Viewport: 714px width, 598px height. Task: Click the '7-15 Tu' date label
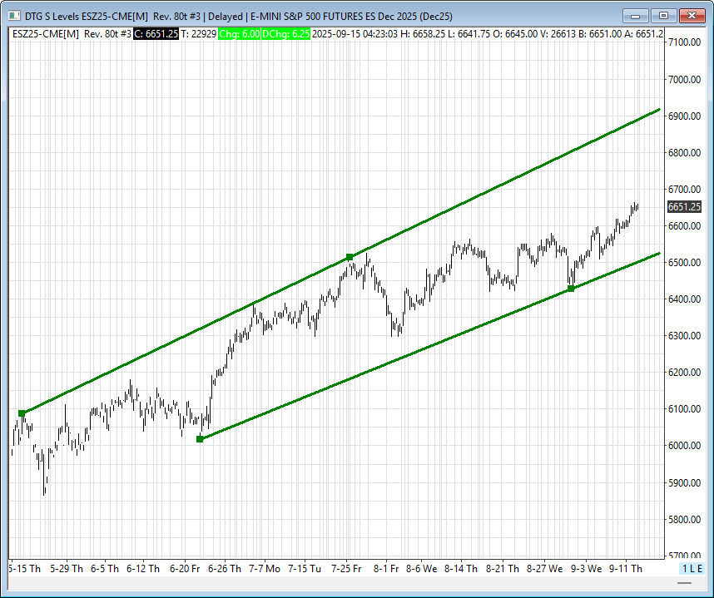(x=305, y=569)
